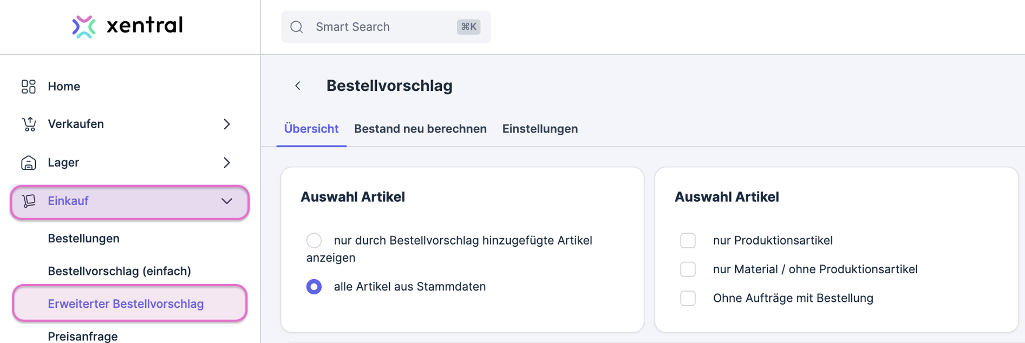Open Bestellvorschlag (einfach)
This screenshot has width=1025, height=343.
[x=119, y=271]
